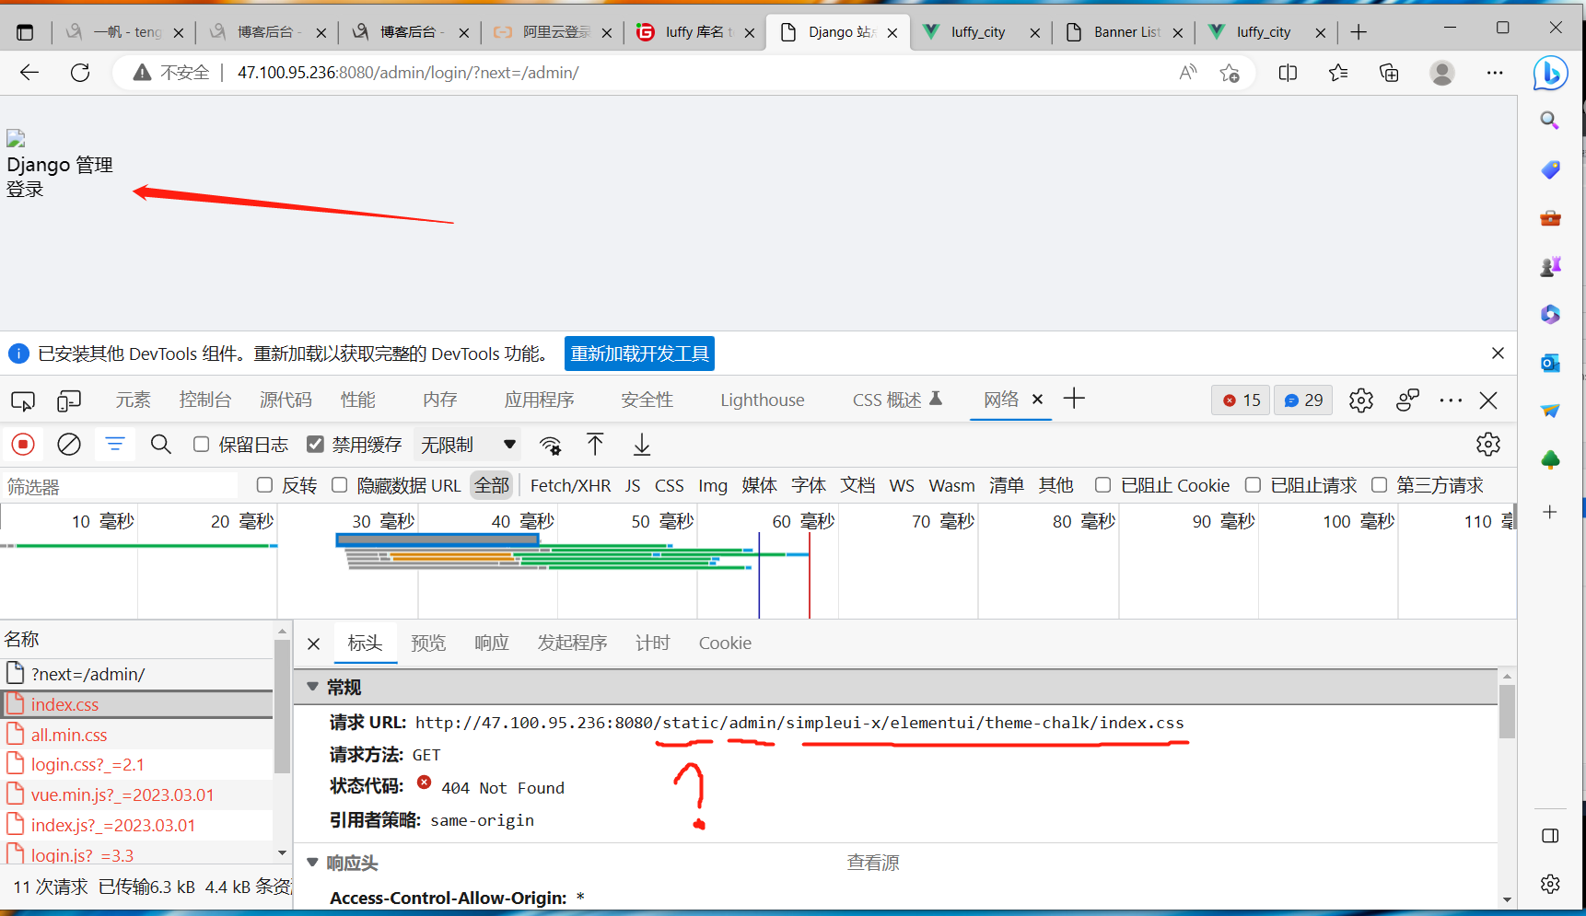Image resolution: width=1586 pixels, height=916 pixels.
Task: Export HAR file with download arrow
Action: (642, 445)
